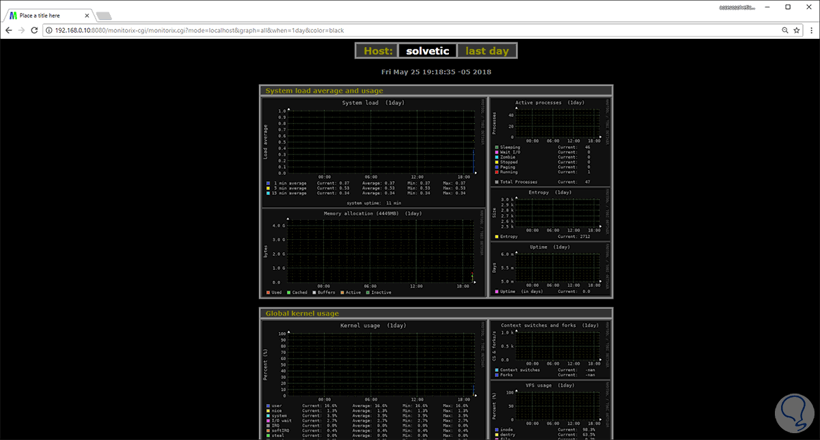The image size is (820, 440).
Task: Go back to the previous page
Action: 9,31
